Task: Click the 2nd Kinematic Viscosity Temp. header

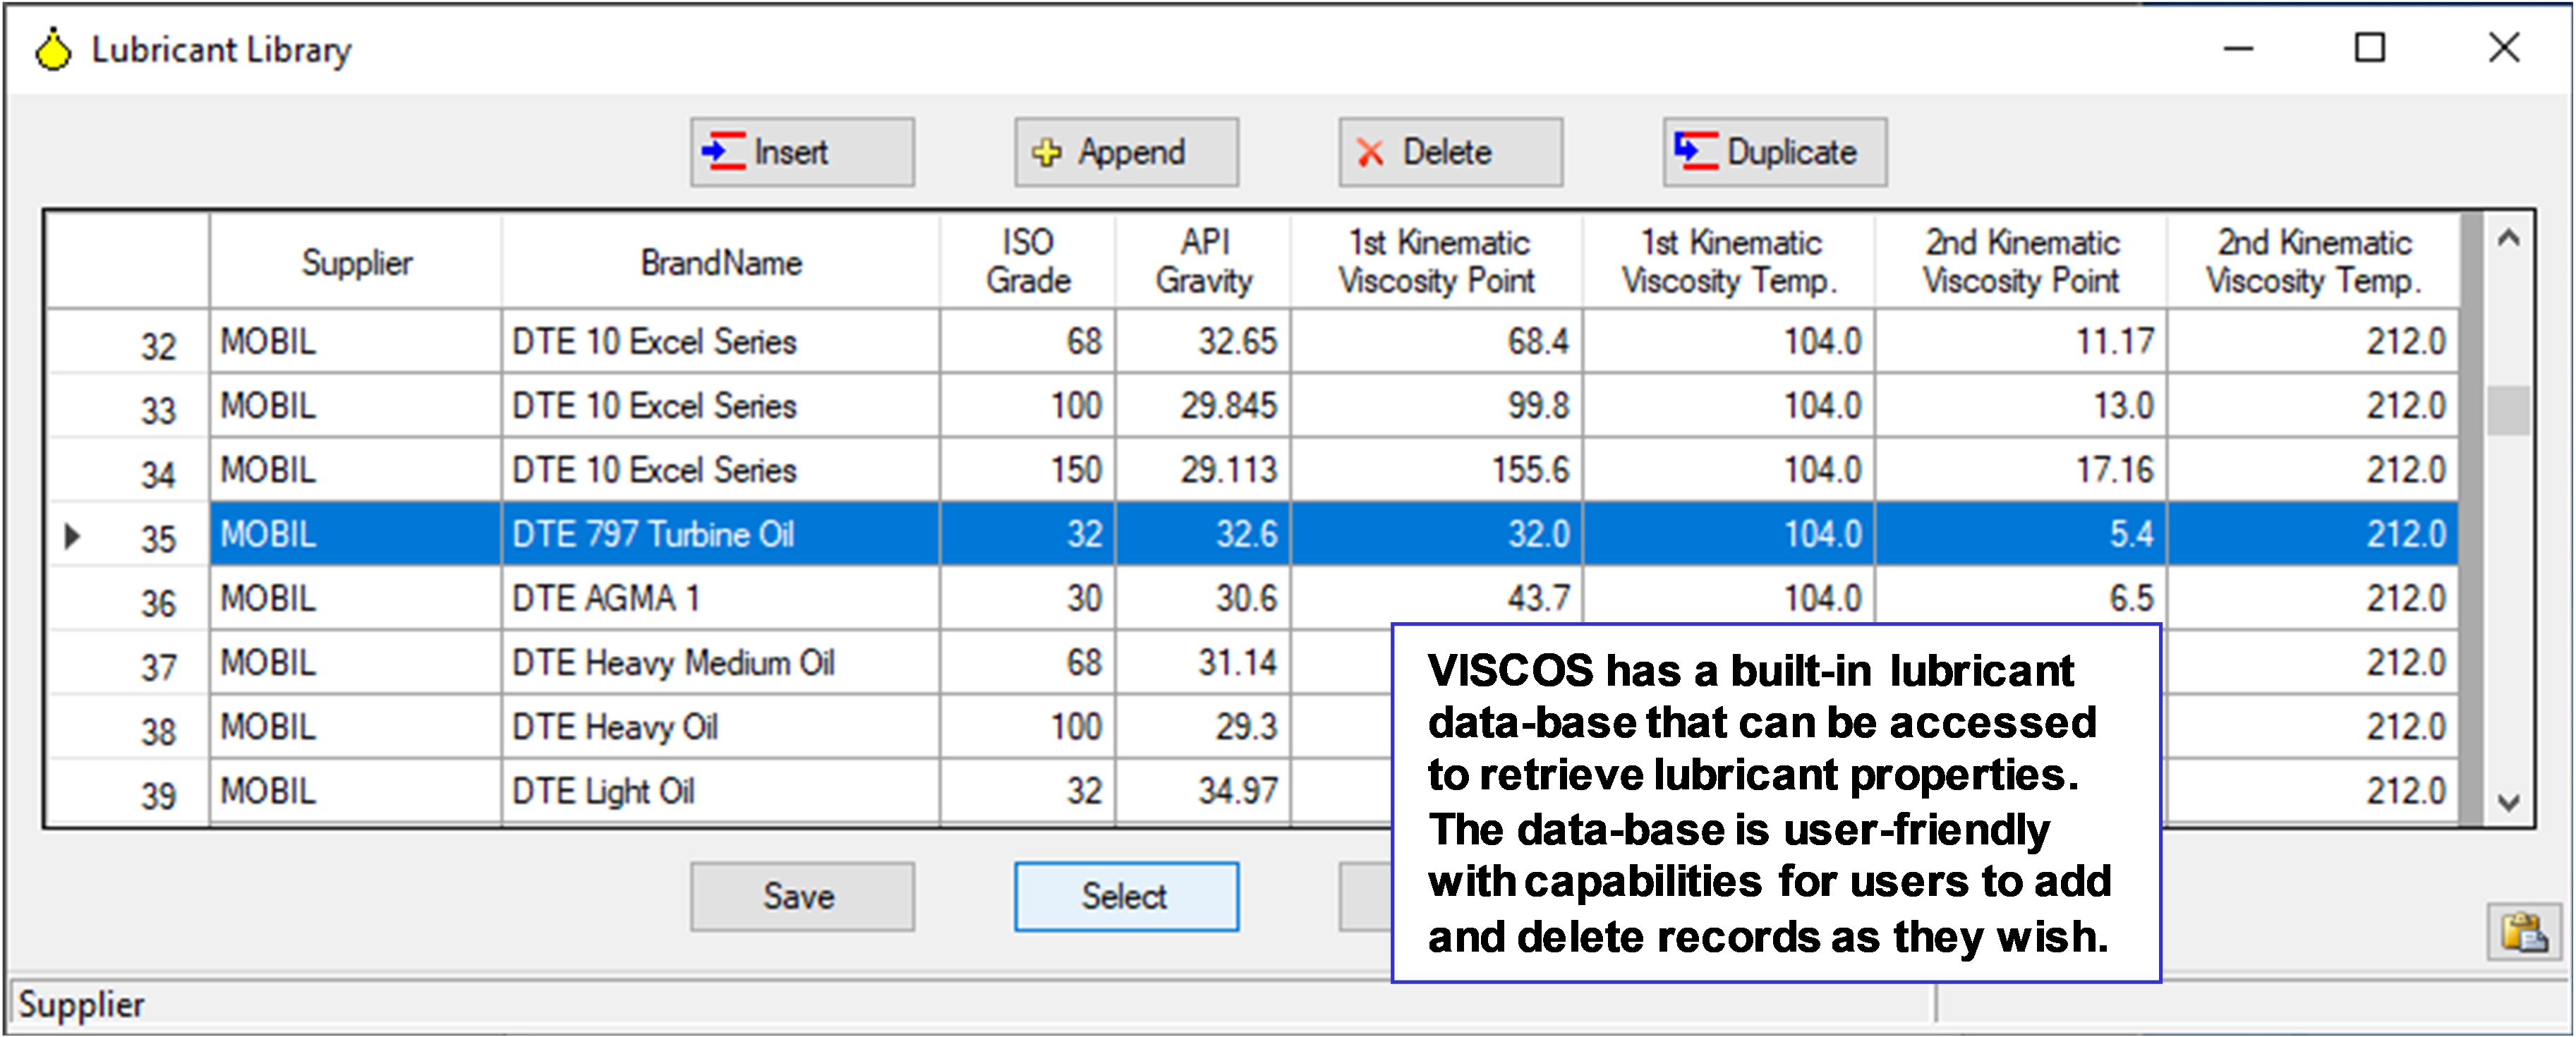Action: [x=2313, y=262]
